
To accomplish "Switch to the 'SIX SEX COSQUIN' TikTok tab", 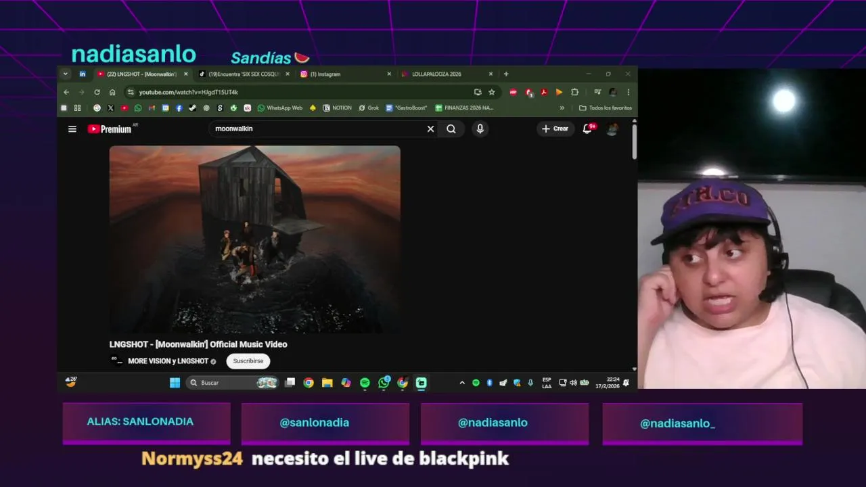I will coord(244,74).
